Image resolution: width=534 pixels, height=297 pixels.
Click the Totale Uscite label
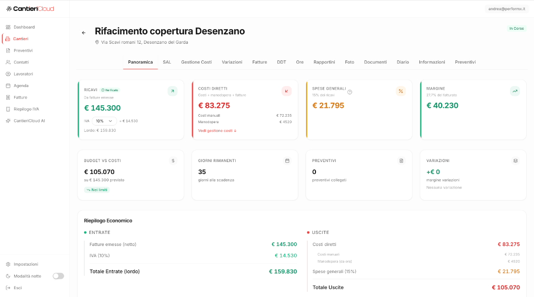coord(328,288)
